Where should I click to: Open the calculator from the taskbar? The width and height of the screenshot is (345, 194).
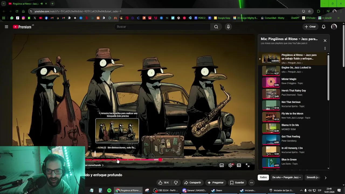point(100,190)
